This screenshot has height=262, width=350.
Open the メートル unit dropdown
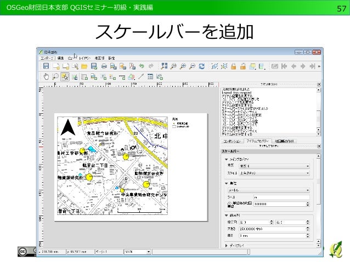click(269, 190)
